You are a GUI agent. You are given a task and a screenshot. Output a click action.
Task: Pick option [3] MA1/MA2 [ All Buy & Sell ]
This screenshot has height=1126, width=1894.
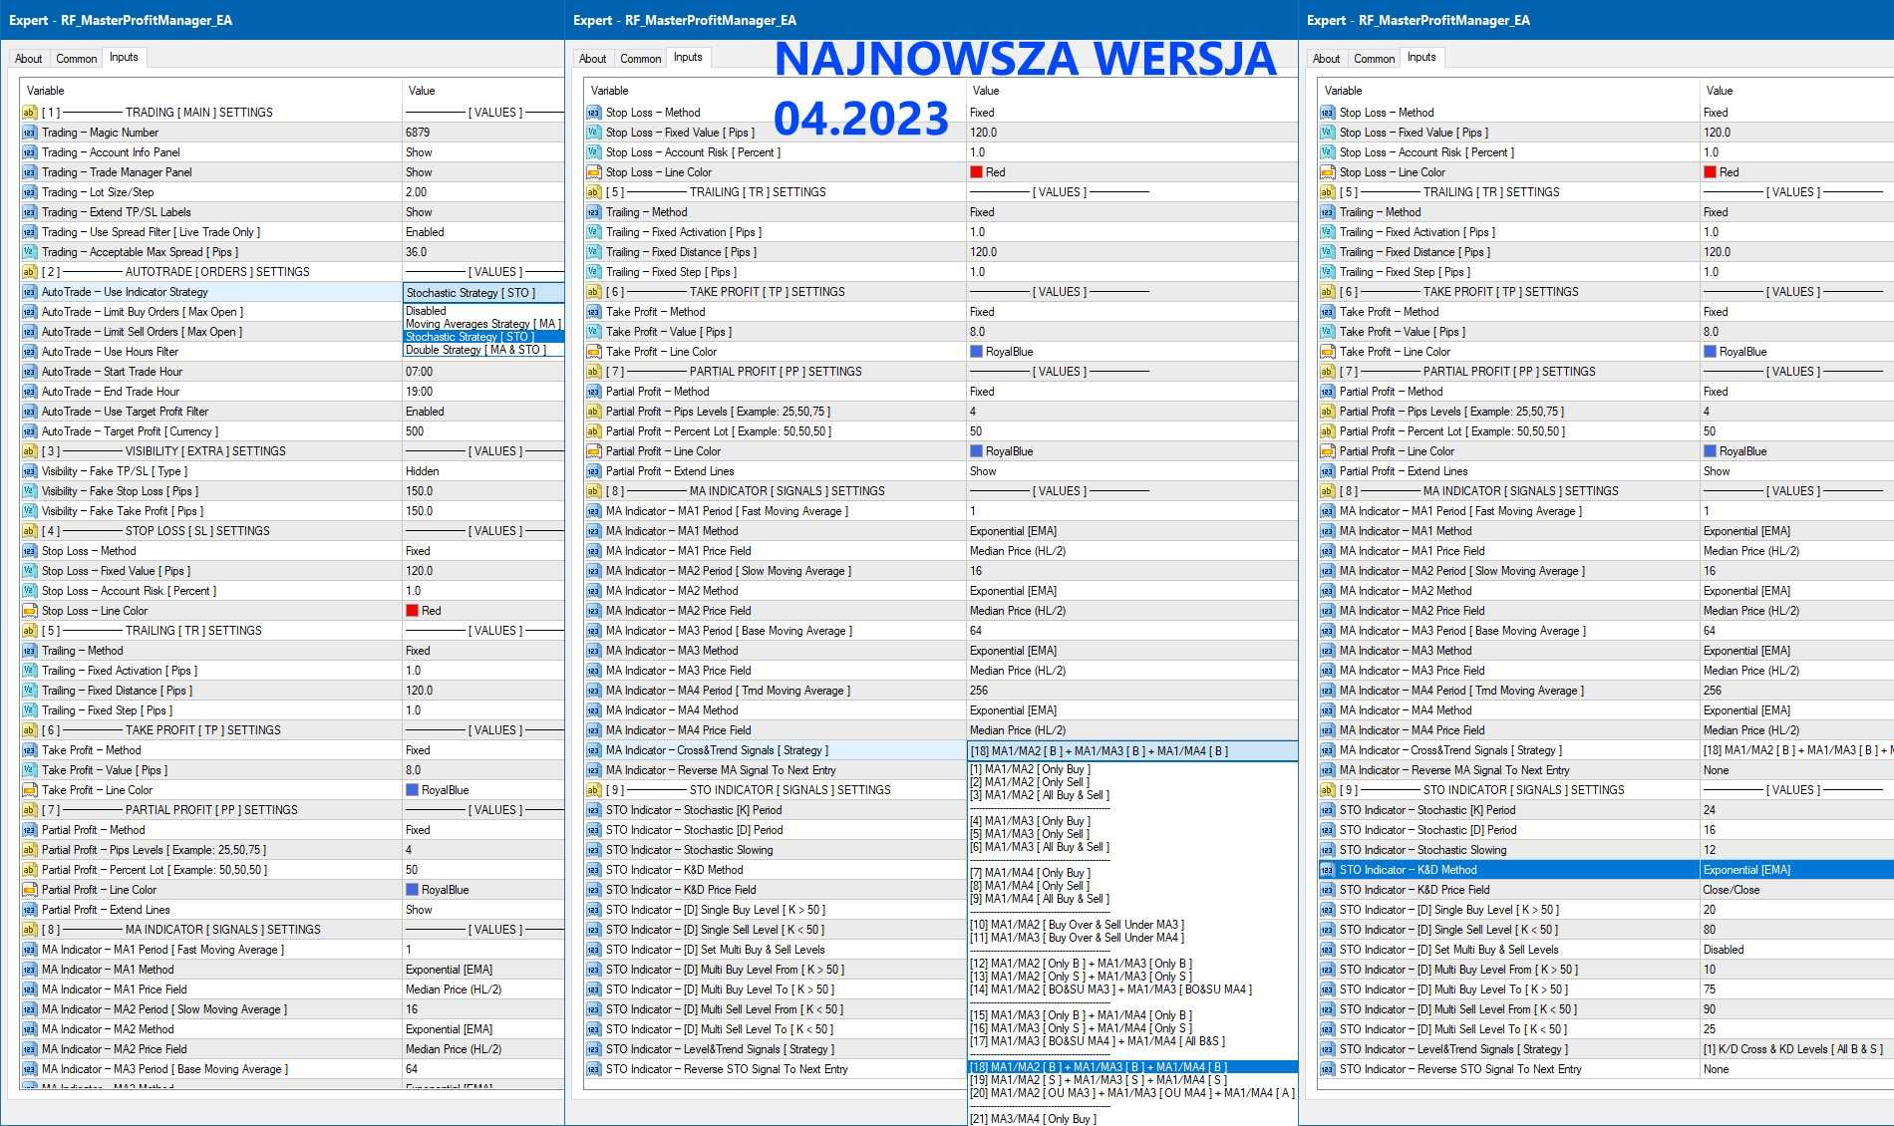[x=1039, y=795]
